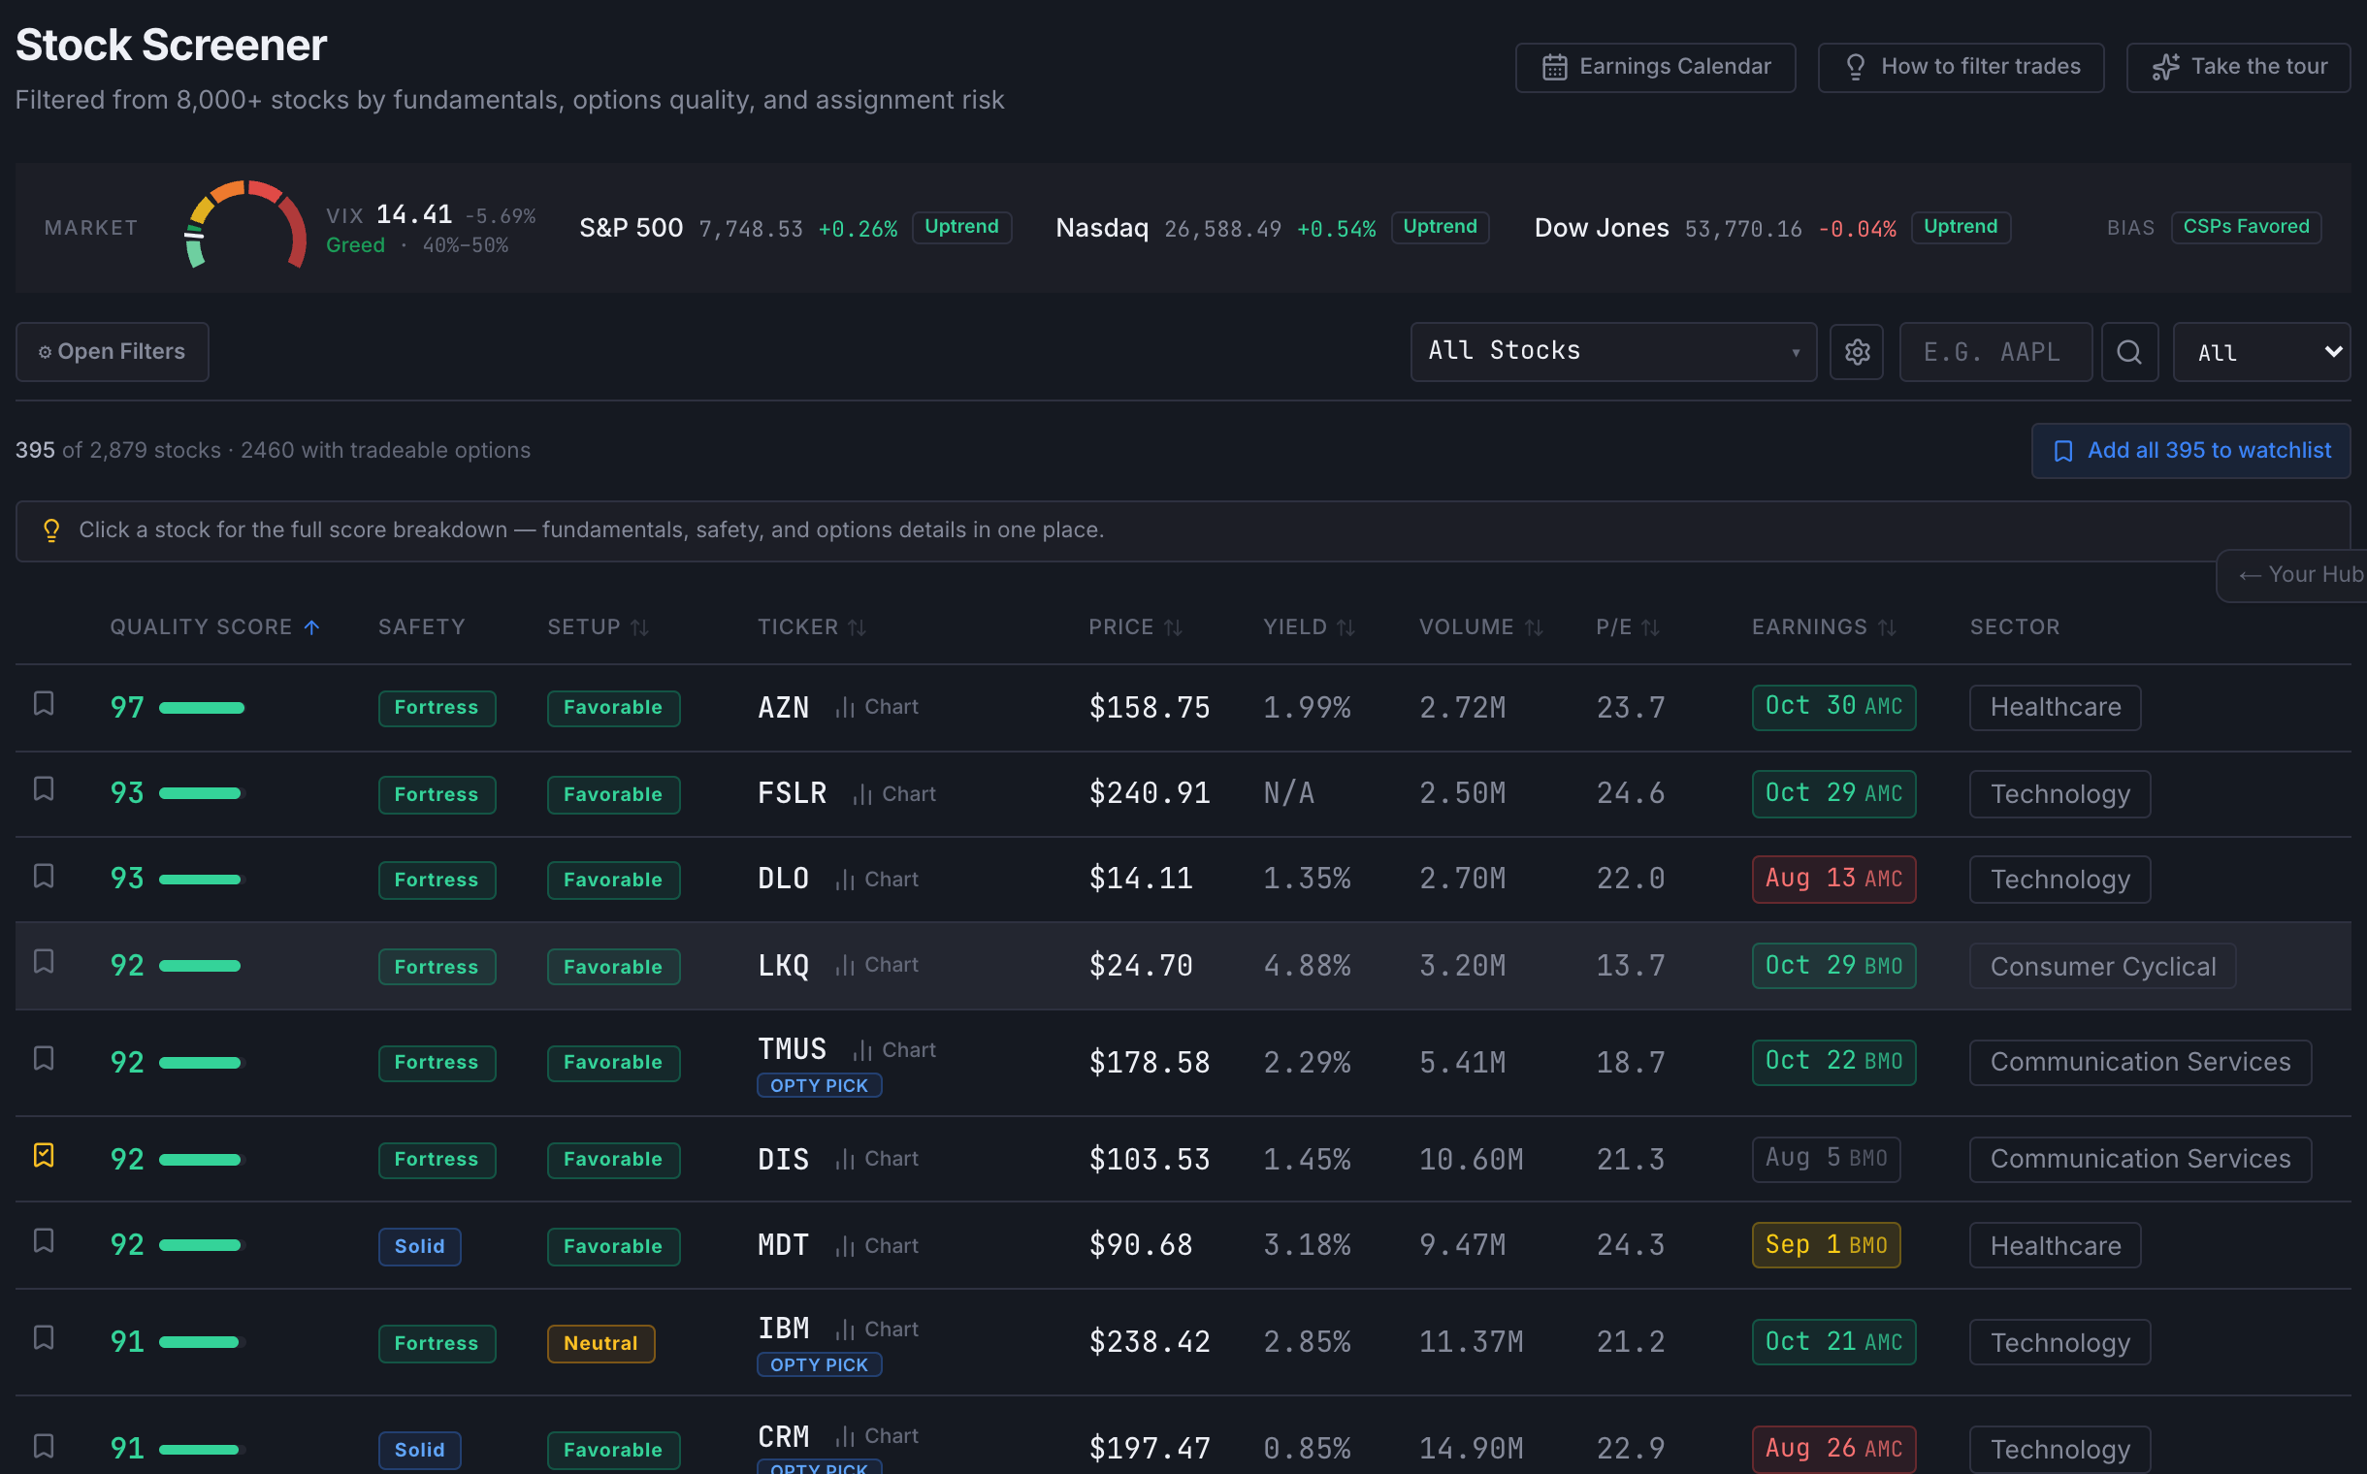This screenshot has height=1474, width=2367.
Task: Add all 395 to watchlist
Action: tap(2190, 450)
